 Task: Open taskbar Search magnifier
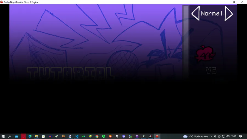point(10,136)
